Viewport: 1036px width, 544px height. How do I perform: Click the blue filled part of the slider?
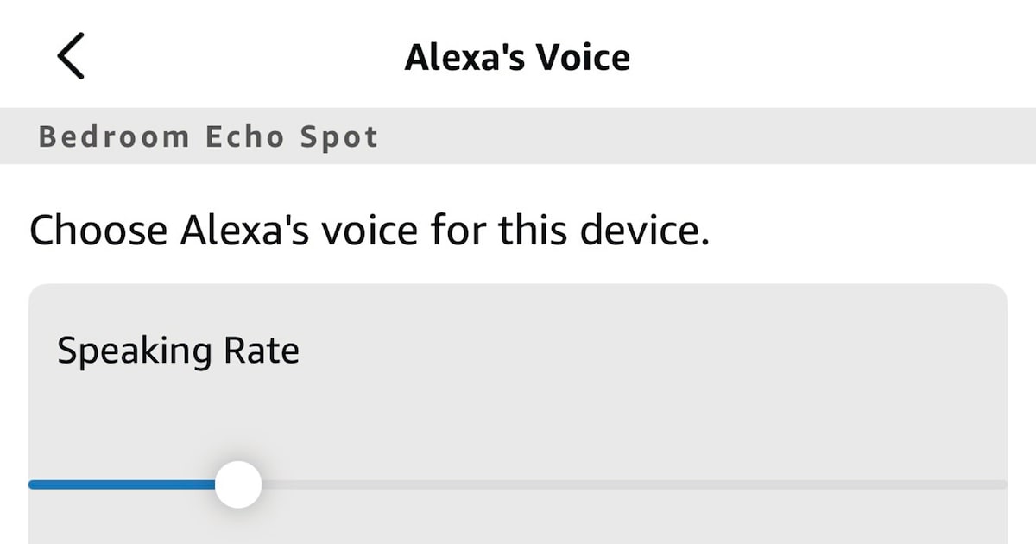click(x=121, y=484)
